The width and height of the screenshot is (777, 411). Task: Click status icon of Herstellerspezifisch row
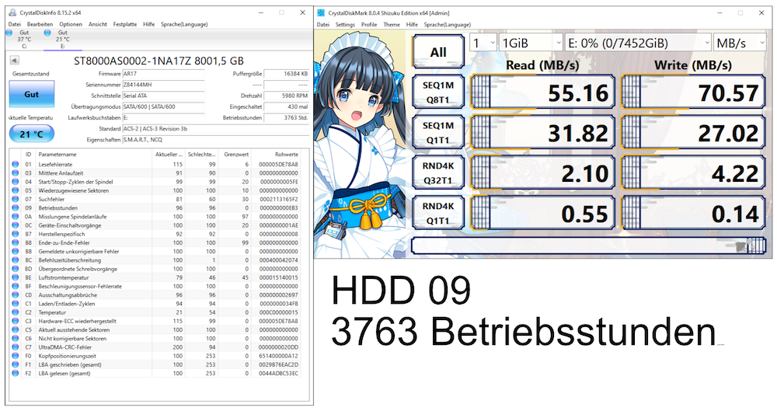[x=16, y=234]
